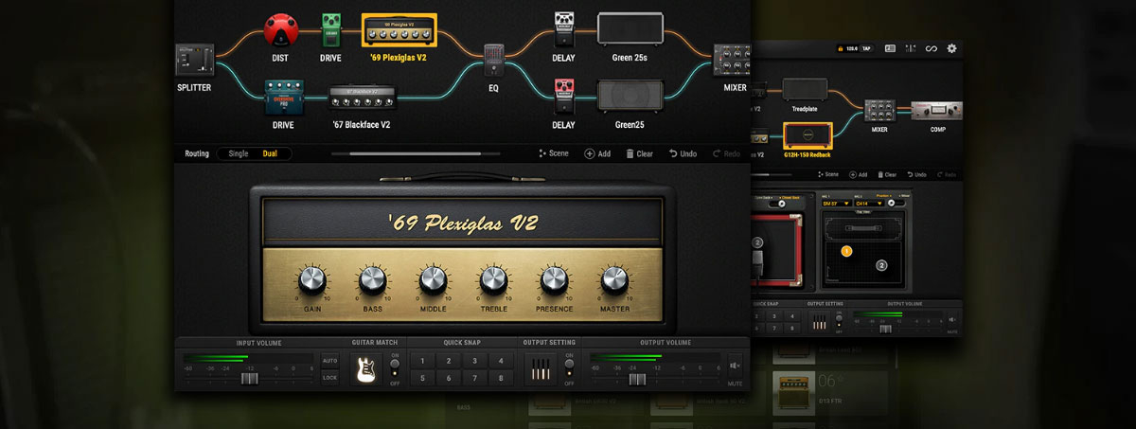The width and height of the screenshot is (1136, 429).
Task: Open the Guitar Match guitar icon
Action: tap(366, 369)
